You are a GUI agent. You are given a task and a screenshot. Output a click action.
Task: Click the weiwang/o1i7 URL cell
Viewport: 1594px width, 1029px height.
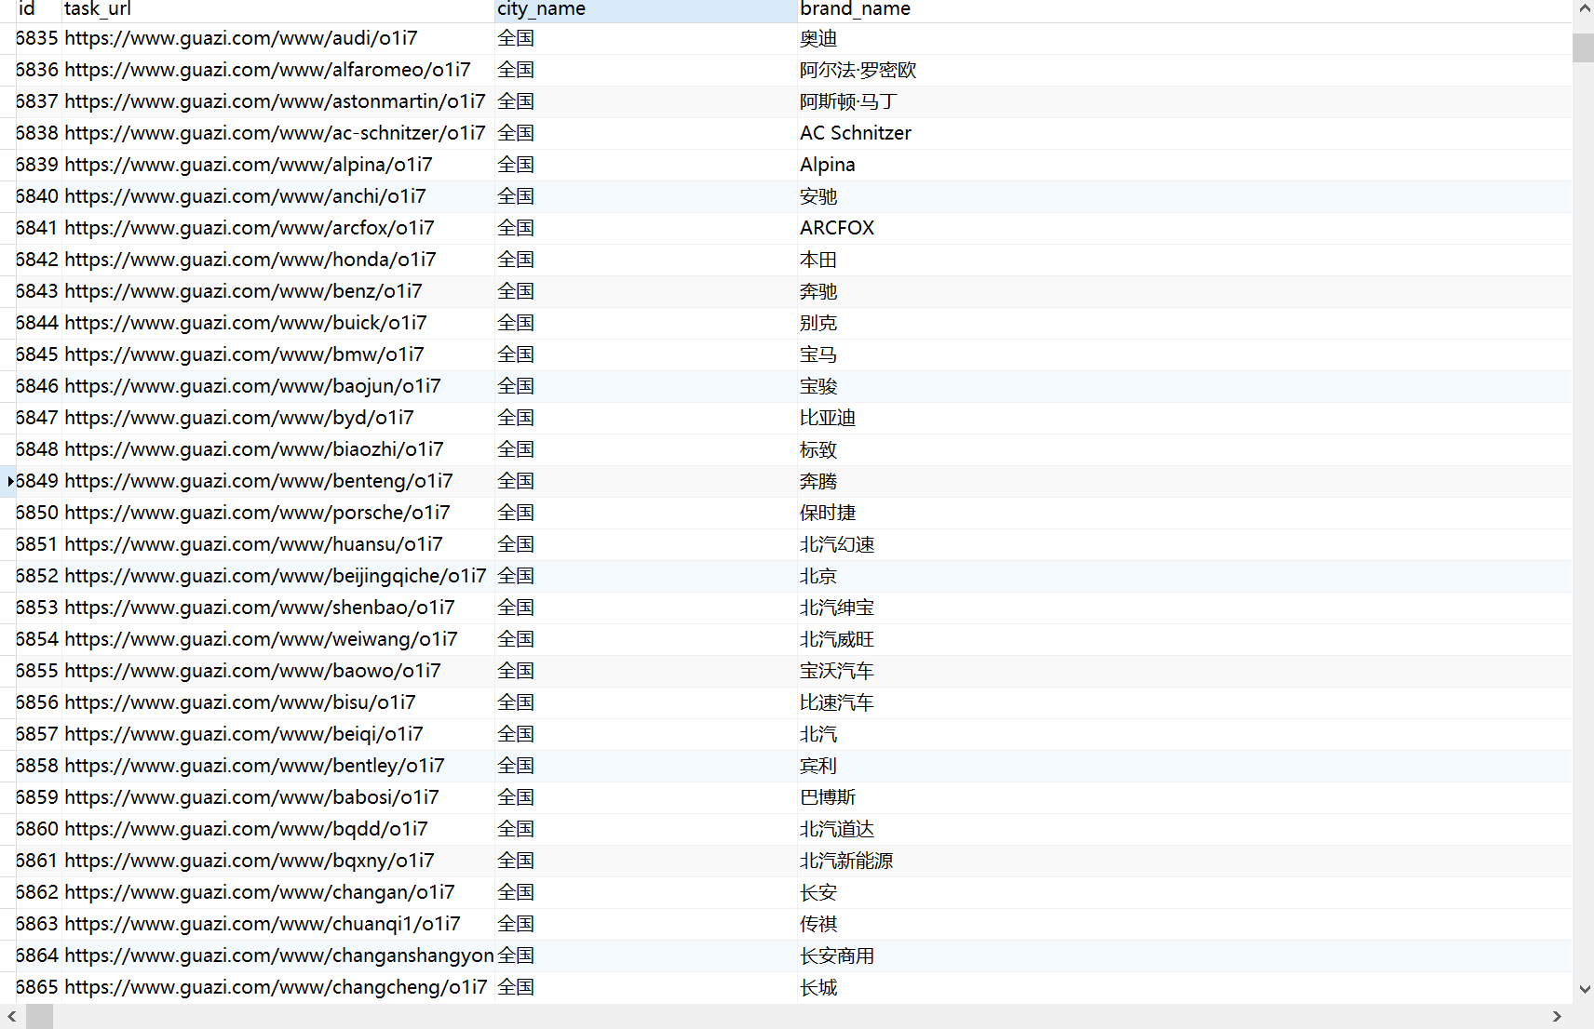[277, 639]
